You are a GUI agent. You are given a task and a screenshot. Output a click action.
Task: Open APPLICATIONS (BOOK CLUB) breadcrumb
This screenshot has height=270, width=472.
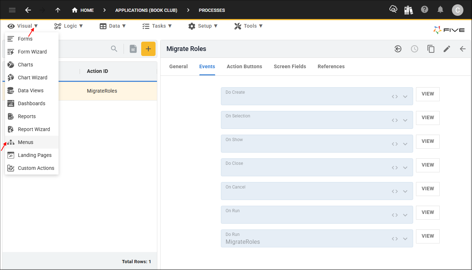tap(146, 10)
